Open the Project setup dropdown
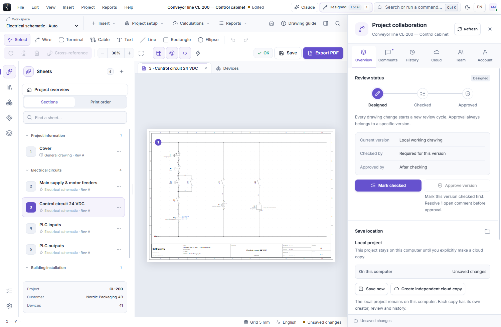This screenshot has width=501, height=327. click(144, 23)
